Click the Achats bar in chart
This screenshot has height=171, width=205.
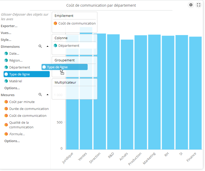[127, 95]
